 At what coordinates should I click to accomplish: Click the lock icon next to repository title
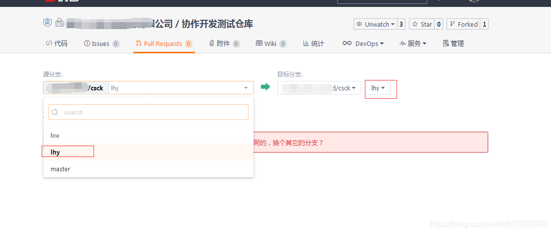[x=59, y=23]
